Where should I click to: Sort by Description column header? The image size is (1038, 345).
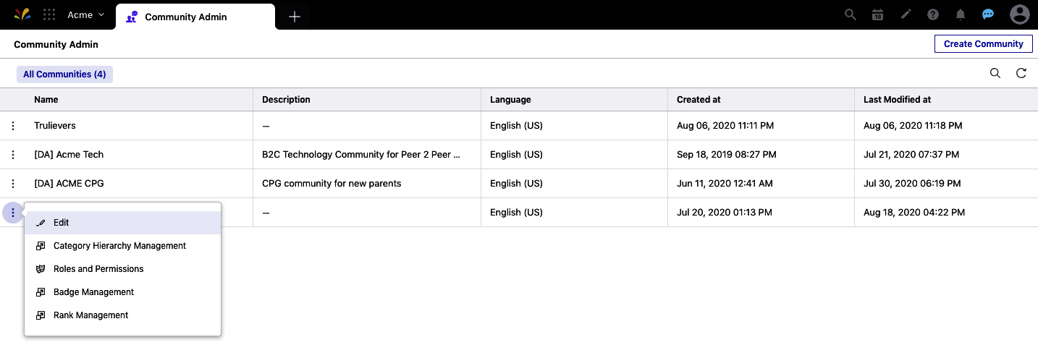coord(286,100)
